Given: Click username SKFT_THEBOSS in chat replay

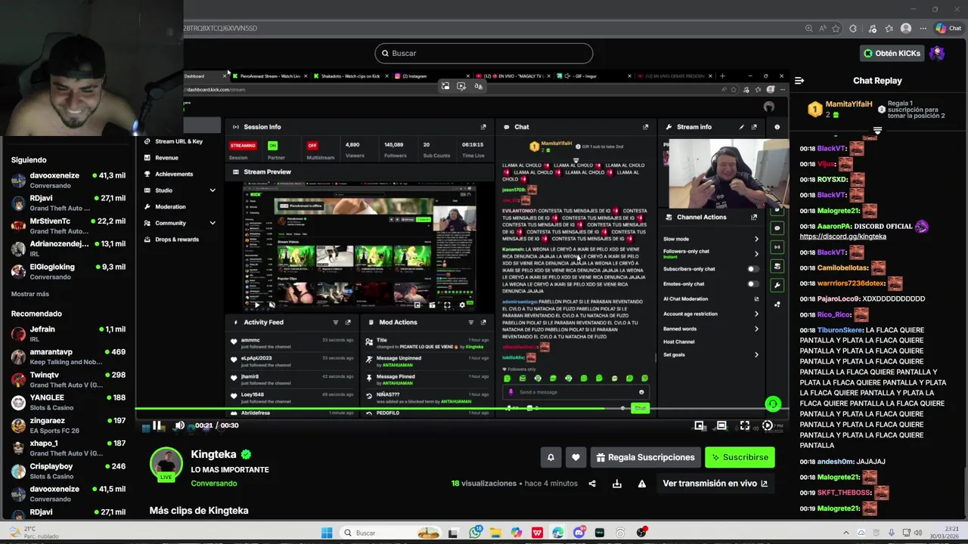Looking at the screenshot, I should pyautogui.click(x=844, y=493).
